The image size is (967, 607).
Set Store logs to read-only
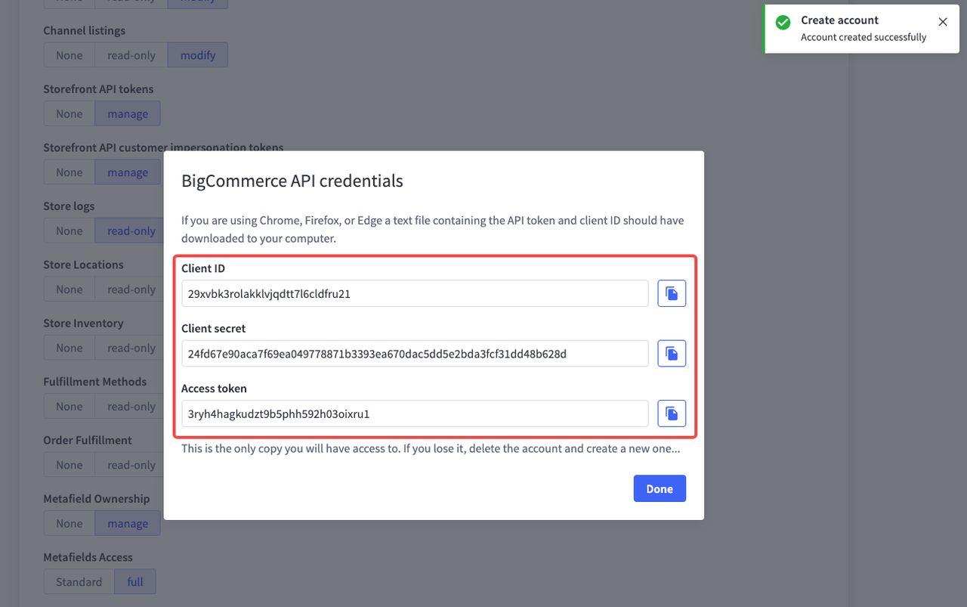pyautogui.click(x=130, y=231)
